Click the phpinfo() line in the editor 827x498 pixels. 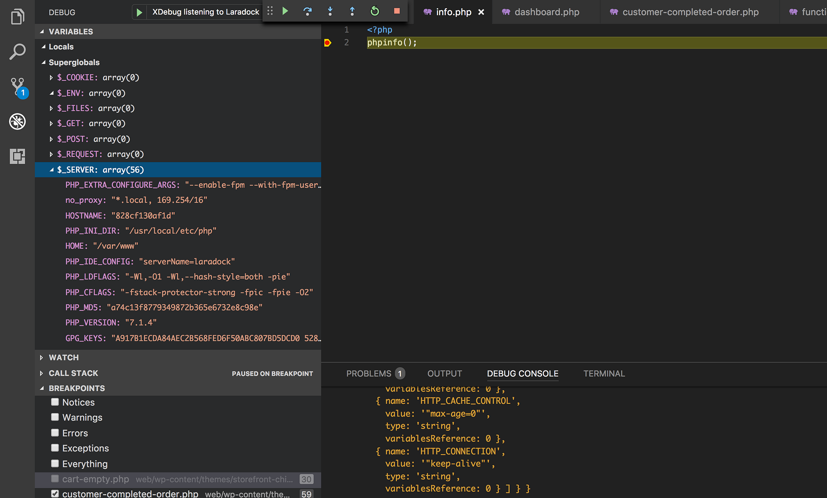(392, 42)
